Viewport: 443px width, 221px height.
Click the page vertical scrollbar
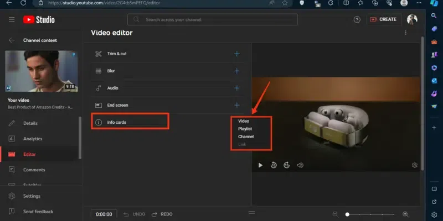[423, 103]
